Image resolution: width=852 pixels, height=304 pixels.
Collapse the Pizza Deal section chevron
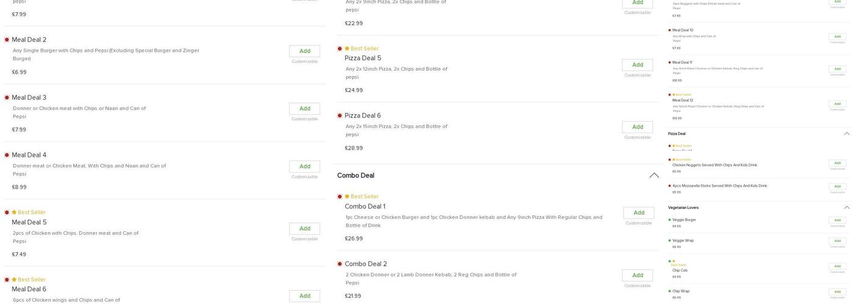pyautogui.click(x=847, y=134)
